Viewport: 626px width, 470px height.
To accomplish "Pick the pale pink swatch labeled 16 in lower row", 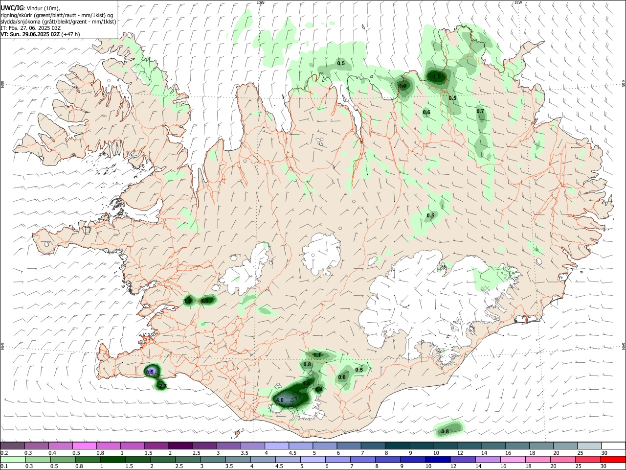I will pyautogui.click(x=512, y=459).
